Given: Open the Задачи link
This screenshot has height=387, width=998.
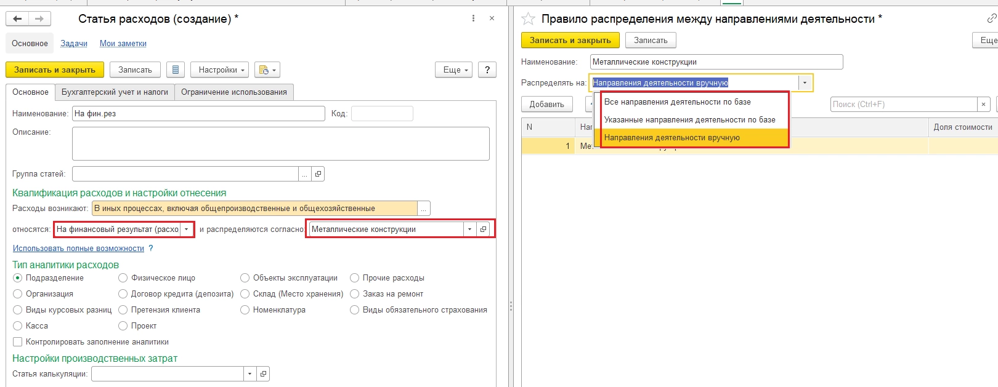Looking at the screenshot, I should click(74, 44).
